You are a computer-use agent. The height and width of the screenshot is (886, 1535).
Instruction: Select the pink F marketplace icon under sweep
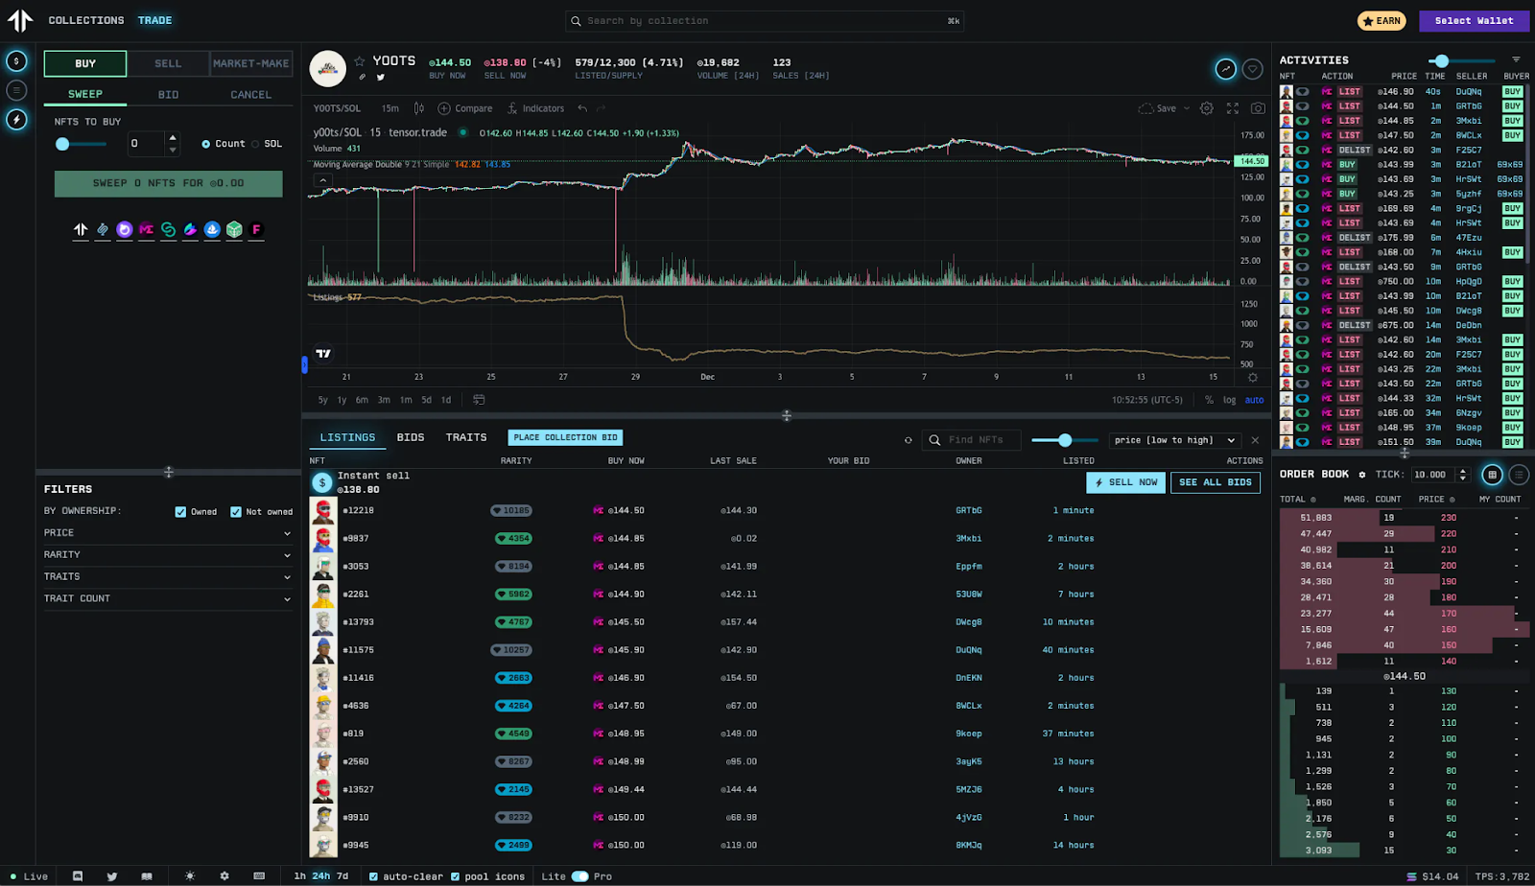click(256, 229)
